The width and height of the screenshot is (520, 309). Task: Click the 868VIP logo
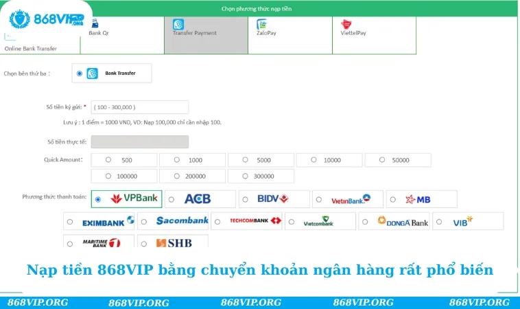pos(47,16)
